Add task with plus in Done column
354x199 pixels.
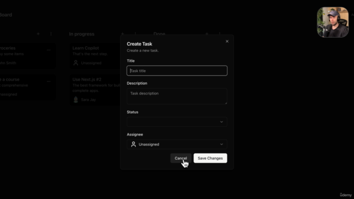point(207,34)
